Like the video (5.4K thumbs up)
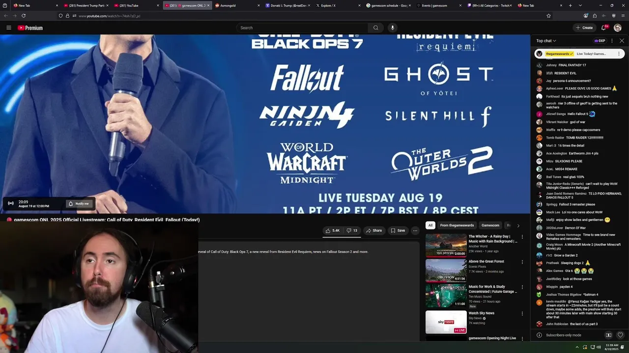This screenshot has width=629, height=353. tap(333, 230)
